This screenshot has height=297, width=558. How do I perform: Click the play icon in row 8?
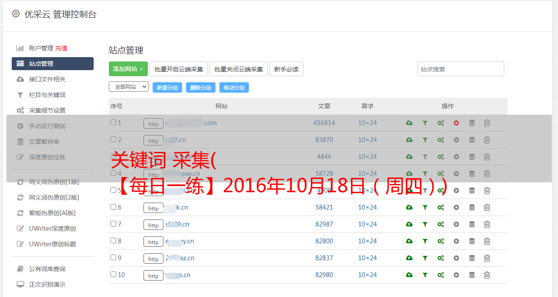click(x=456, y=241)
